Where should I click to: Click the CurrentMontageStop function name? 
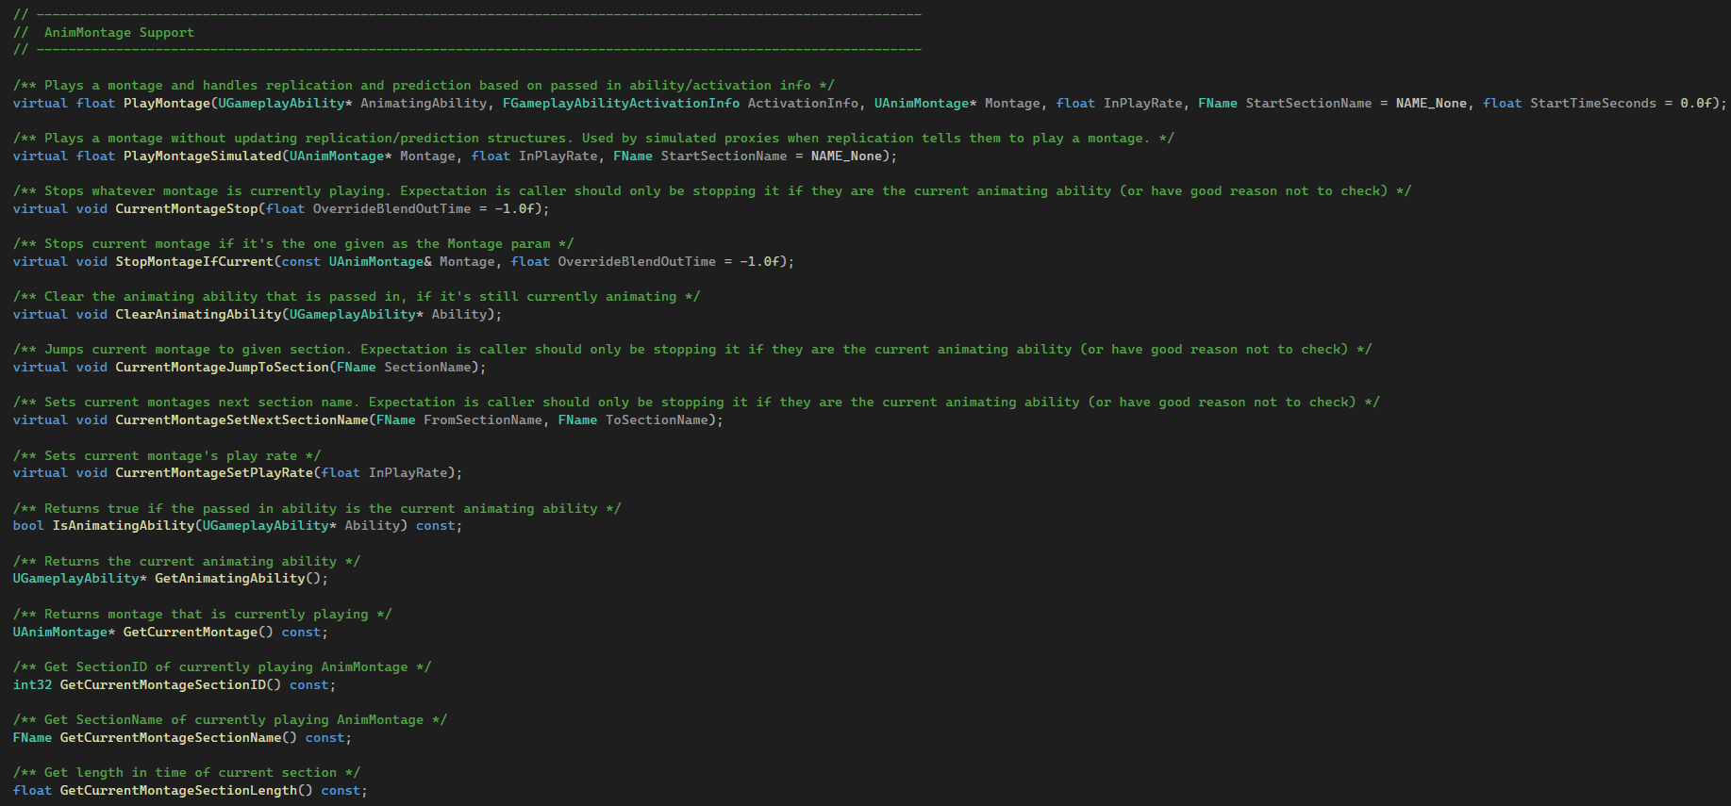(187, 208)
